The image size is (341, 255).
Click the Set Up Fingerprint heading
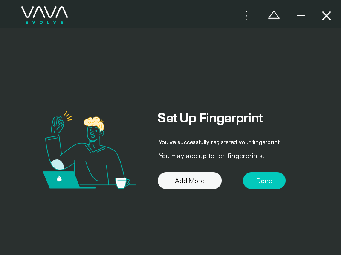click(x=210, y=118)
